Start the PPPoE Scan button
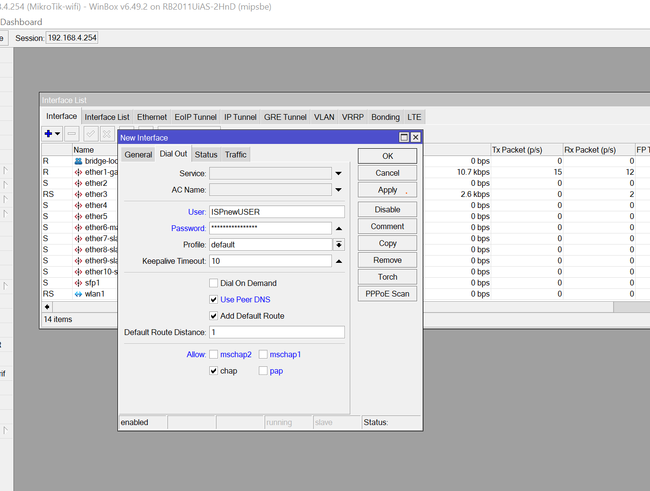Screen dimensions: 650x491 [x=387, y=294]
